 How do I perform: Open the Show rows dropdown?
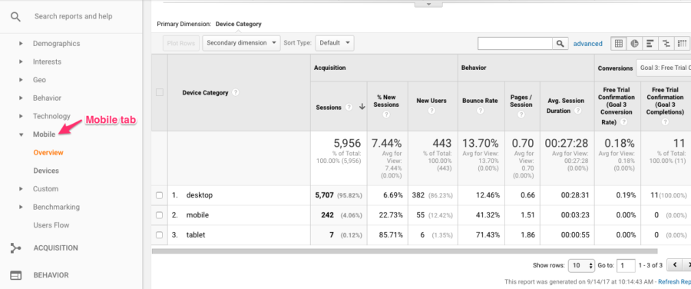582,266
